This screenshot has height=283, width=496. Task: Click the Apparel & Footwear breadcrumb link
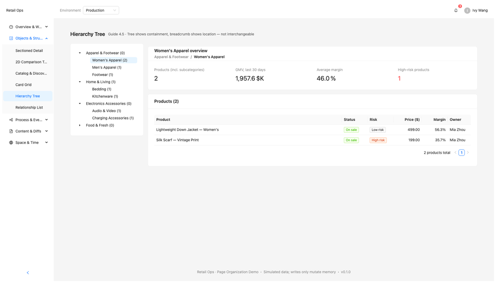pyautogui.click(x=171, y=57)
